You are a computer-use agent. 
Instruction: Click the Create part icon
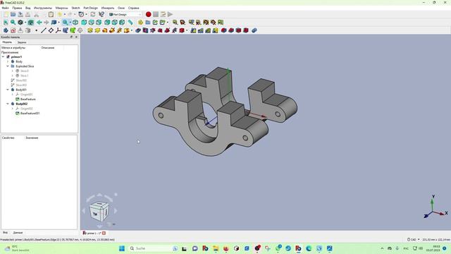[140, 22]
